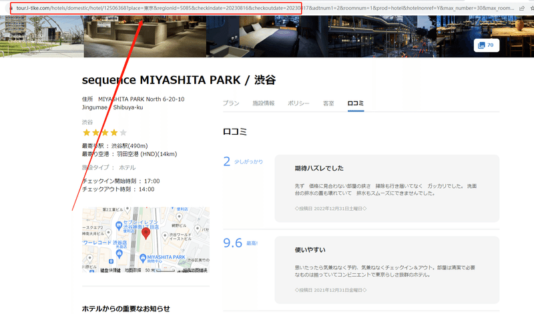This screenshot has width=534, height=314.
Task: Click the 最寄り駅 渋谷駅(490m) text
Action: point(115,146)
